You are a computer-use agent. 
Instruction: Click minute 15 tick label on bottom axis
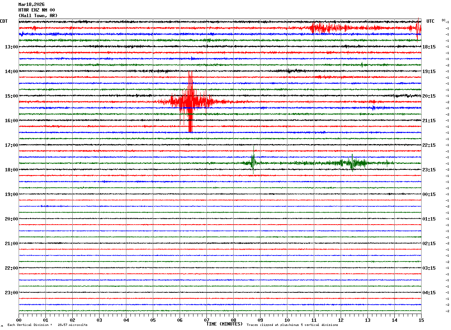421,320
